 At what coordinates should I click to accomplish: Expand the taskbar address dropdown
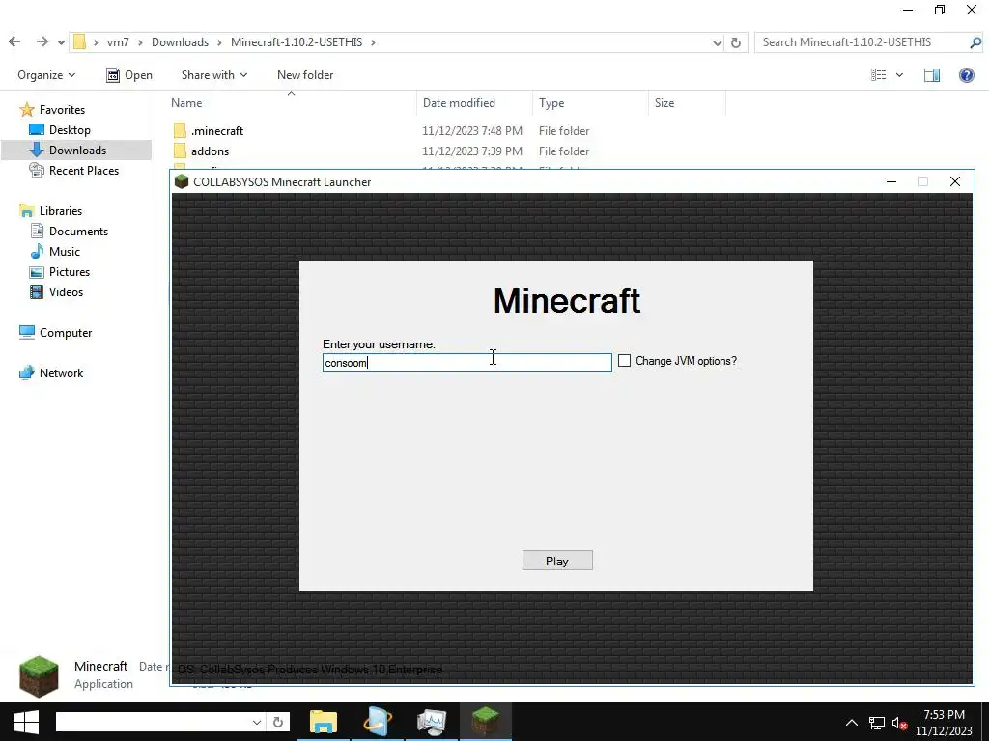tap(257, 722)
